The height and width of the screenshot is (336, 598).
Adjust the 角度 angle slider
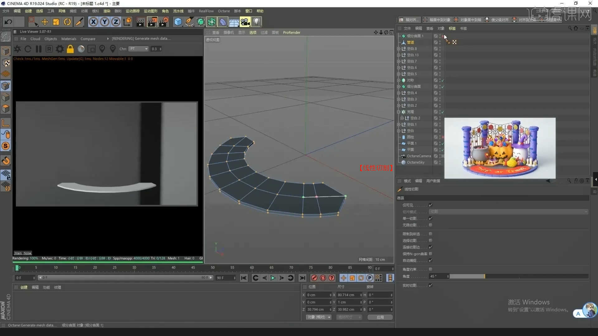click(x=519, y=276)
